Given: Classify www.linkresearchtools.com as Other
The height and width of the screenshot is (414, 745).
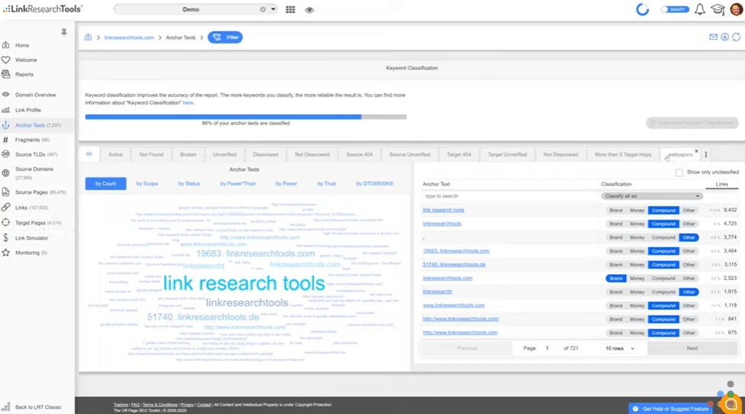Looking at the screenshot, I should (689, 306).
